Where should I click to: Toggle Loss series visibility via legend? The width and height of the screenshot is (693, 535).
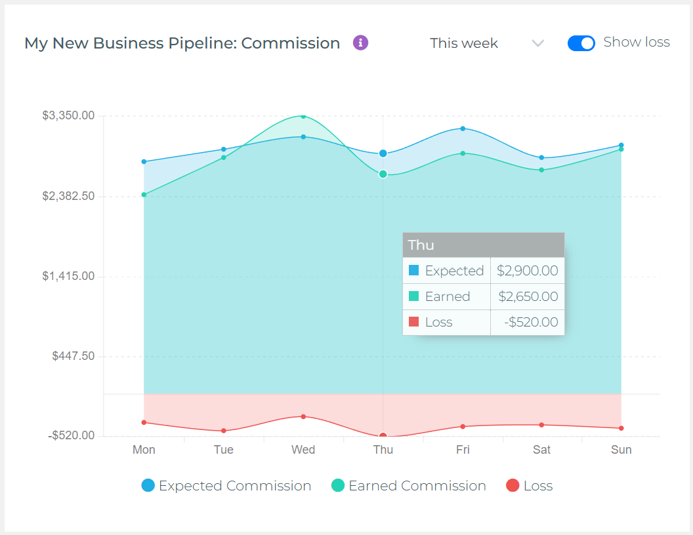(529, 486)
